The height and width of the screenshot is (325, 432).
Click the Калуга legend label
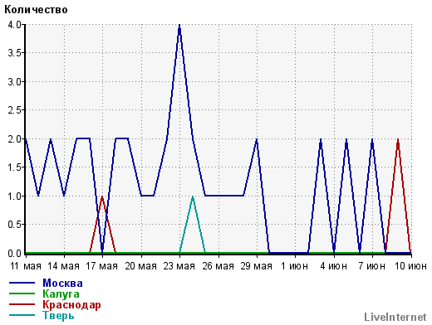61,293
